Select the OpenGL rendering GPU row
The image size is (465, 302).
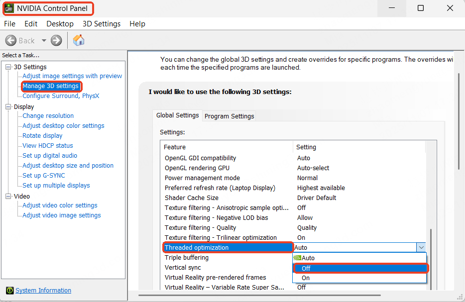(294, 168)
